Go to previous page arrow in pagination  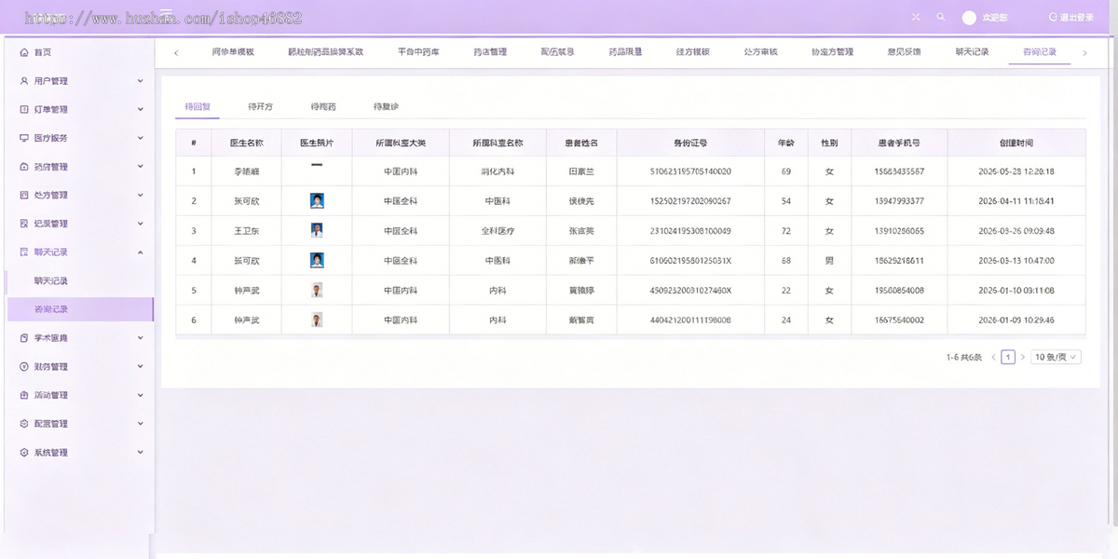994,357
